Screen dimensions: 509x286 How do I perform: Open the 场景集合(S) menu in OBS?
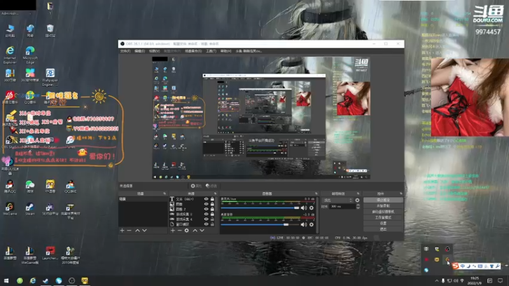pyautogui.click(x=193, y=51)
